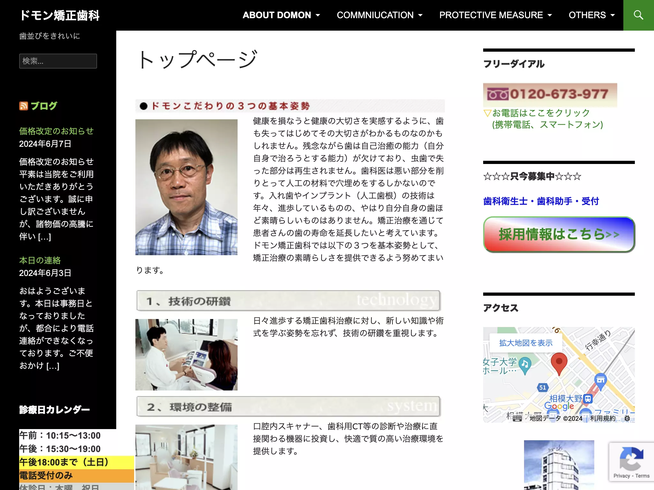Click the 電話受付のみ orange calendar row
This screenshot has height=490, width=654.
click(x=77, y=476)
